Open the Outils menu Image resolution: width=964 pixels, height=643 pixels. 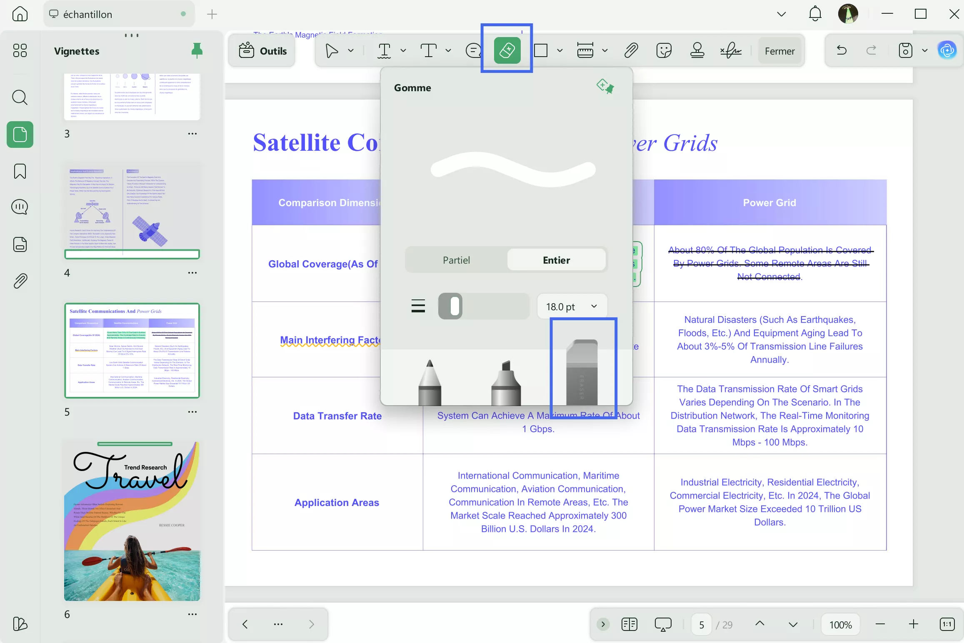point(262,50)
